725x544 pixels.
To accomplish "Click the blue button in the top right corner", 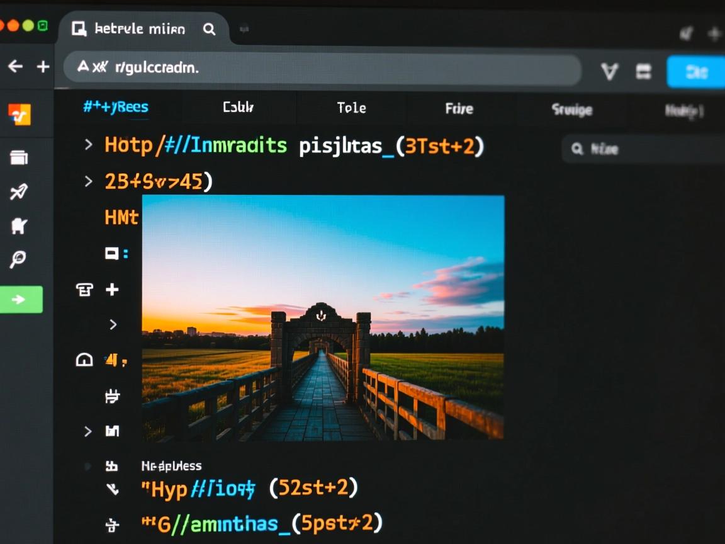I will 696,72.
